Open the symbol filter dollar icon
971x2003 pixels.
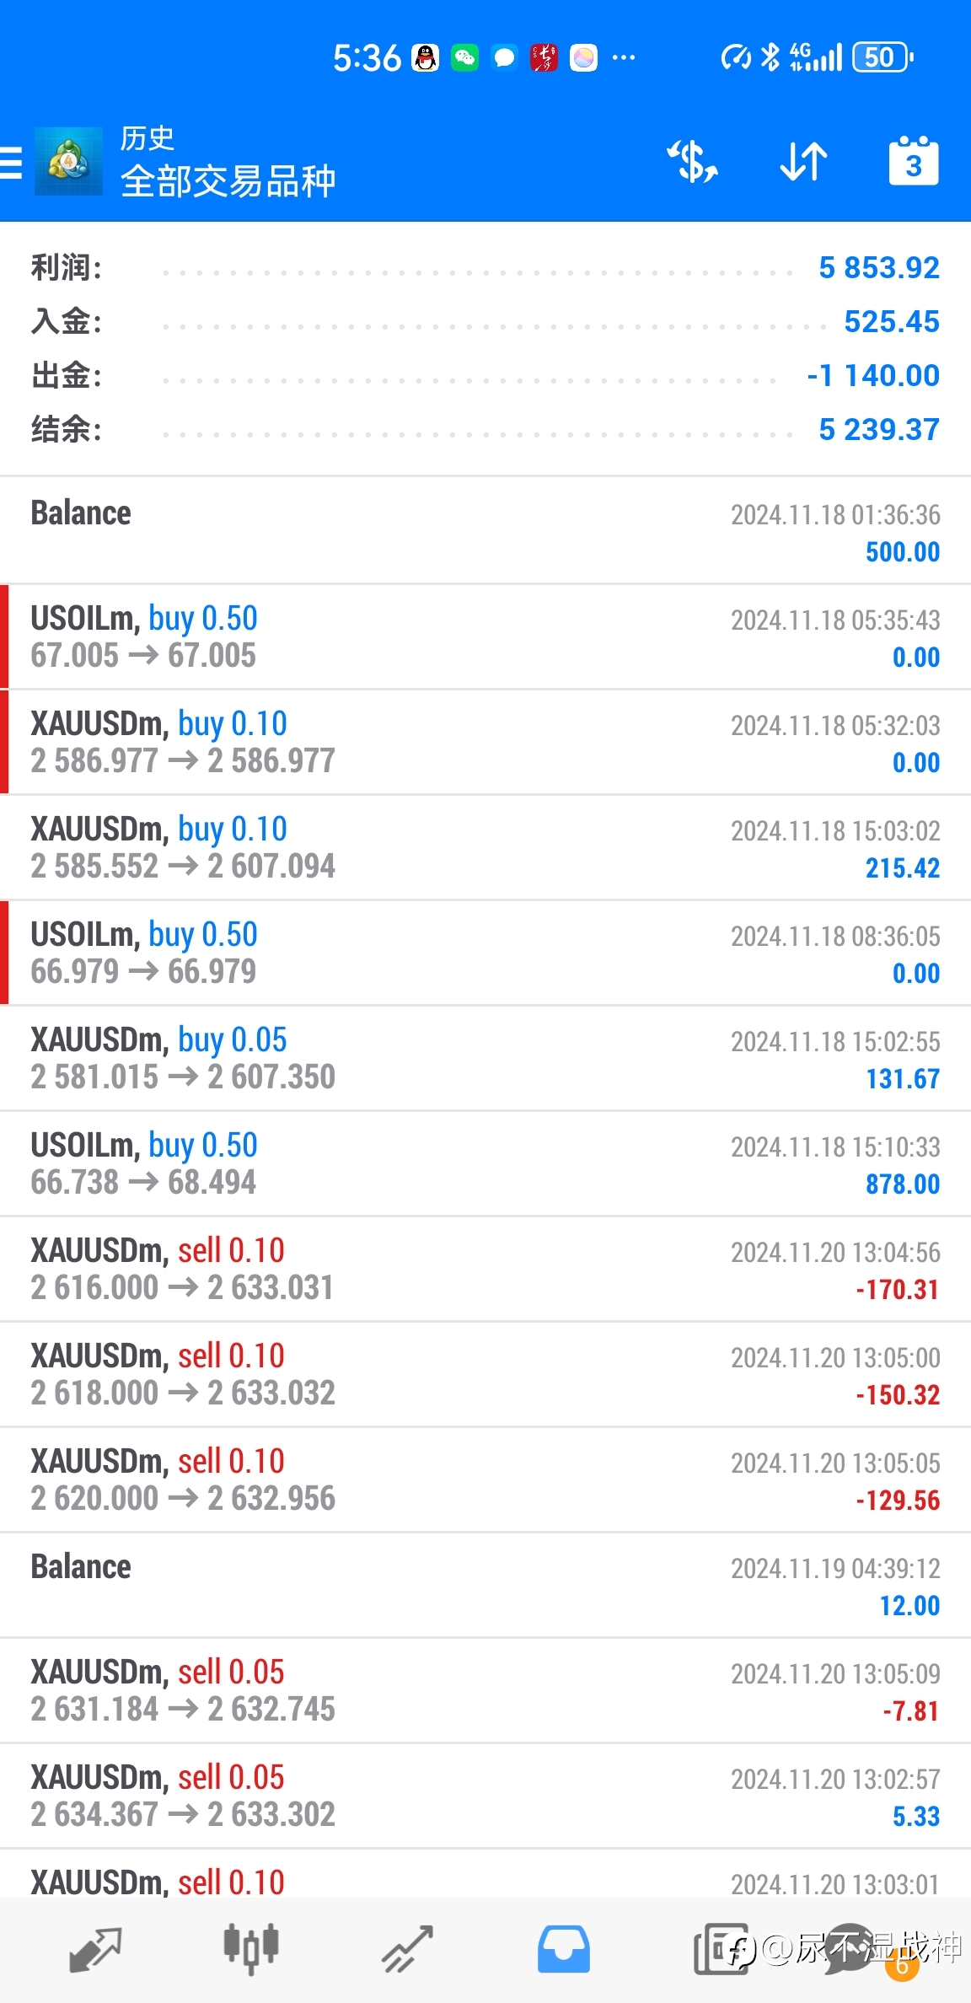click(x=693, y=161)
